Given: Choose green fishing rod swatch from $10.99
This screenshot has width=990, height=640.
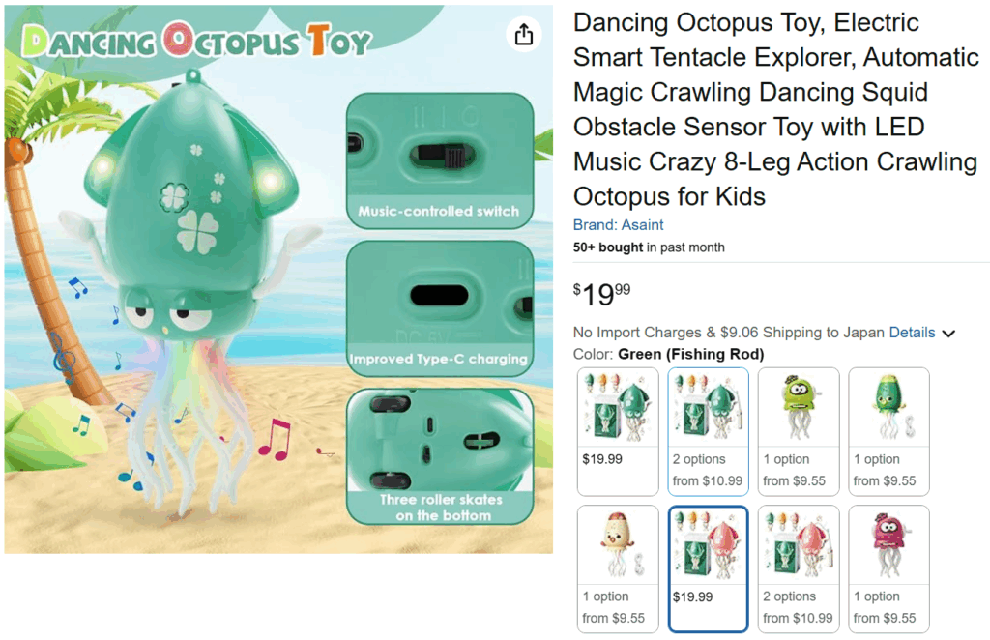Looking at the screenshot, I should click(708, 432).
